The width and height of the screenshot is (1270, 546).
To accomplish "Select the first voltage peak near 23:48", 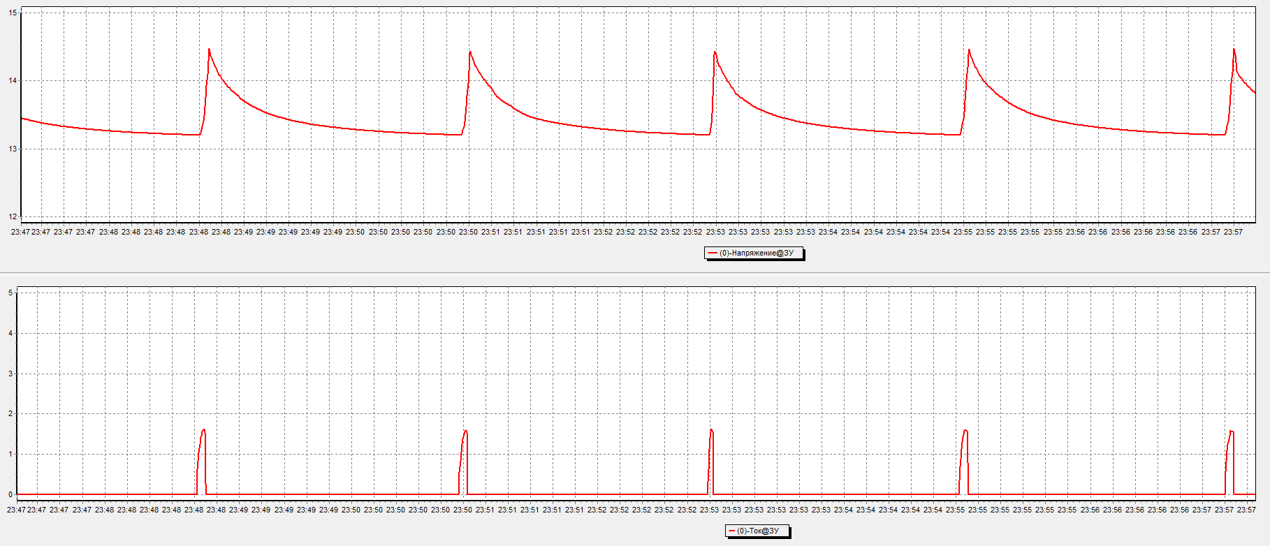I will (x=209, y=50).
